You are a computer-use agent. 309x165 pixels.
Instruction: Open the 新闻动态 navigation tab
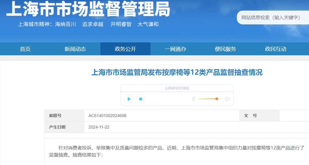(x=75, y=49)
